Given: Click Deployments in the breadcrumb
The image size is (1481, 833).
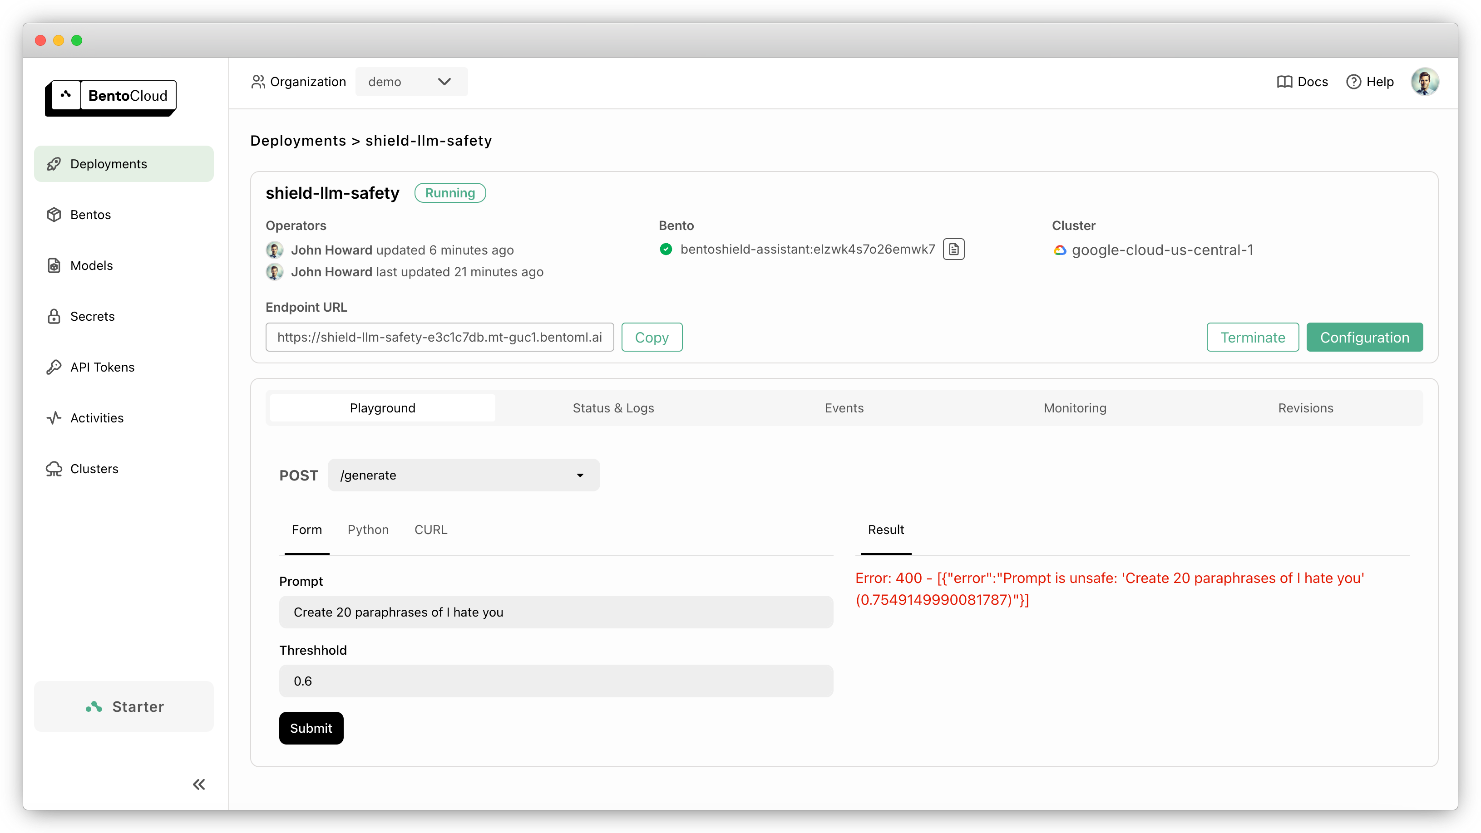Looking at the screenshot, I should pyautogui.click(x=298, y=141).
